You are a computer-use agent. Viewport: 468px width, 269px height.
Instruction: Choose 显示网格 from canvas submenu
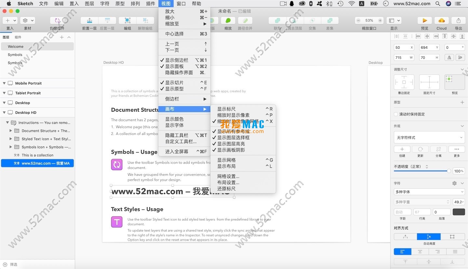[x=243, y=160]
